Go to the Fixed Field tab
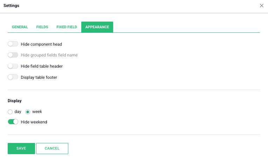 pyautogui.click(x=67, y=27)
